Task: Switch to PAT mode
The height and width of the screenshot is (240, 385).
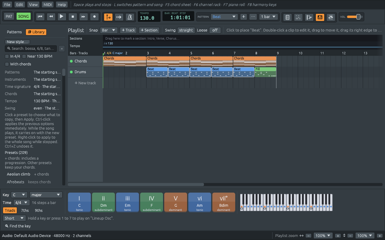Action: (9, 16)
